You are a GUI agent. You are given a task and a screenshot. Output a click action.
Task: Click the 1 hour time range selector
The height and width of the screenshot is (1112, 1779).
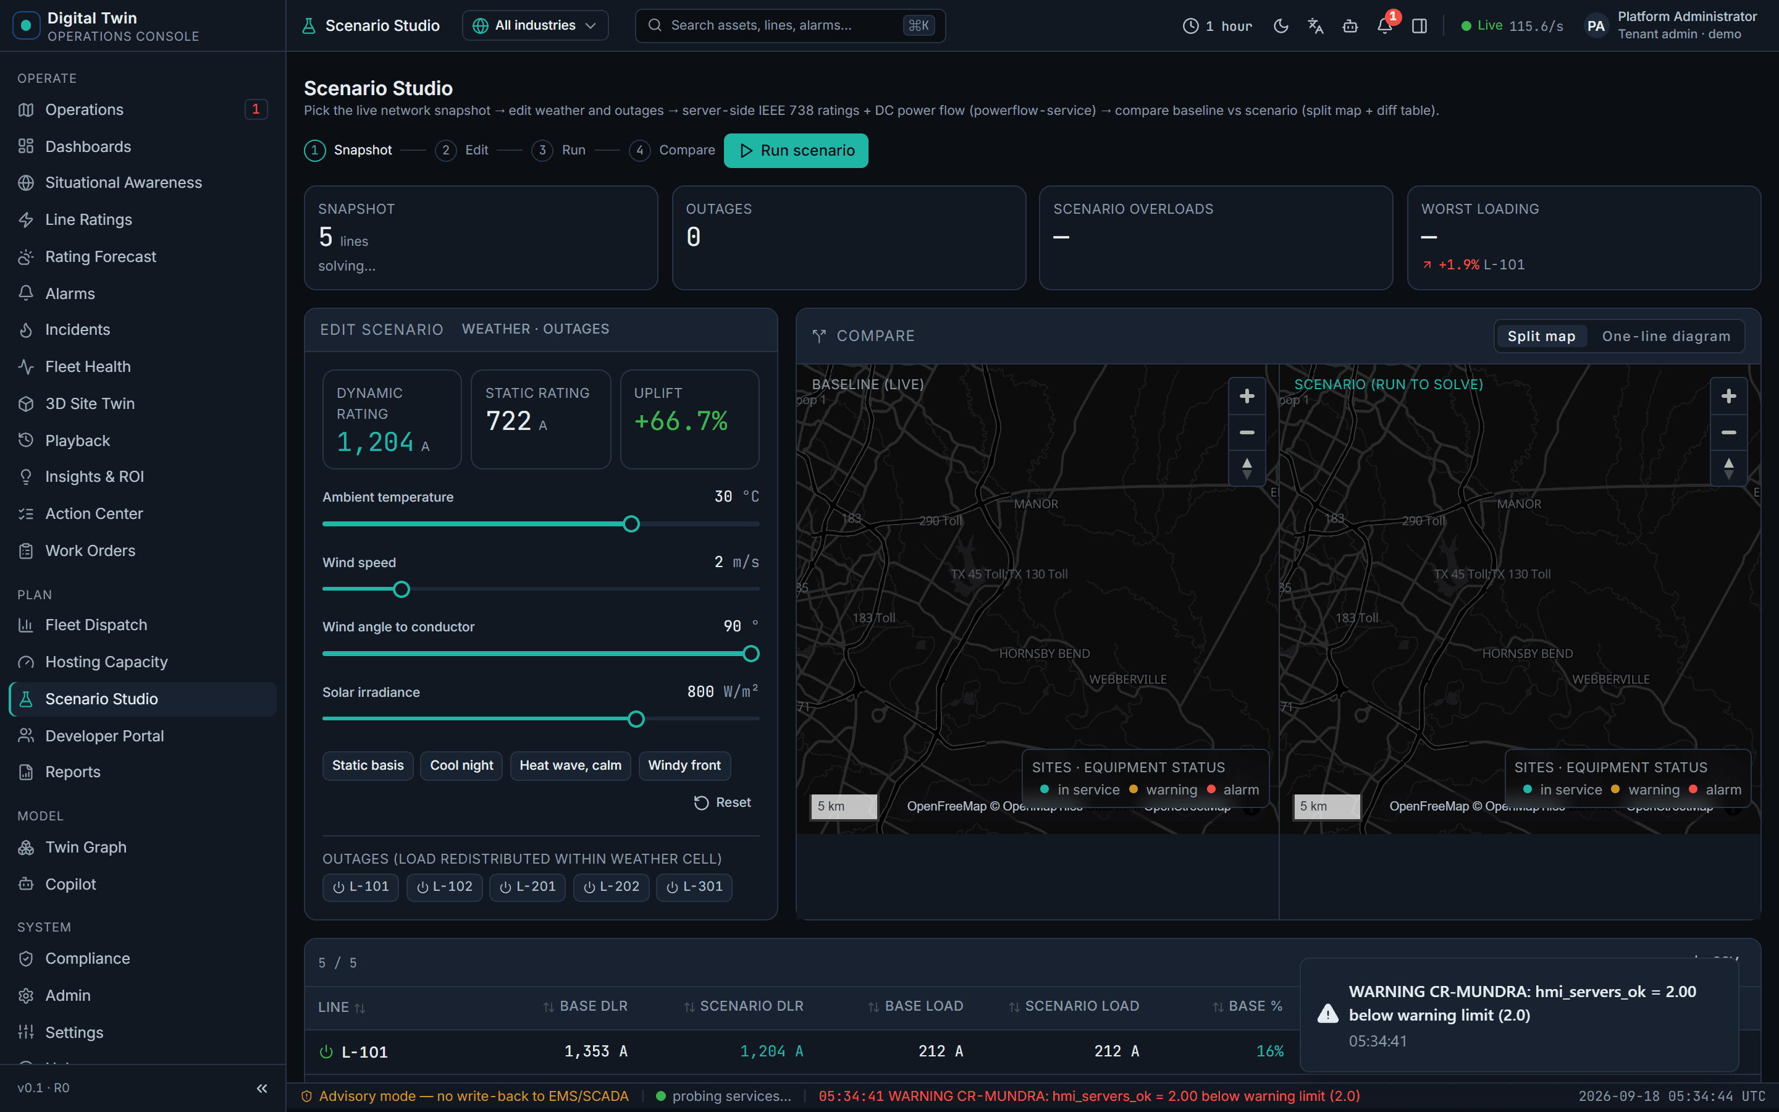coord(1218,26)
